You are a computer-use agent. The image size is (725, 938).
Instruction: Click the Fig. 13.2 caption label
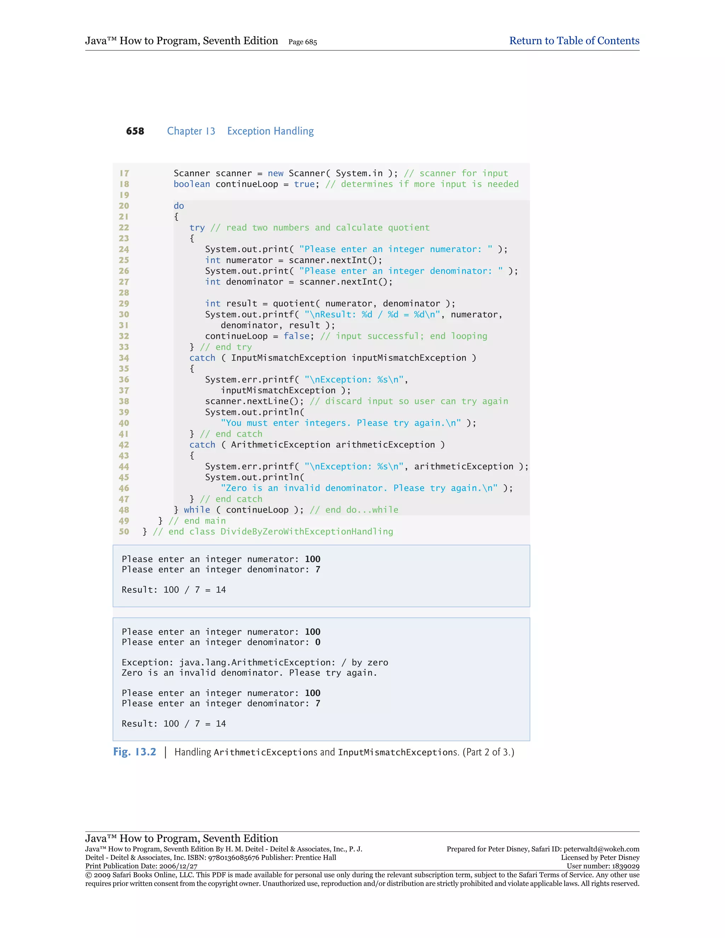click(135, 752)
